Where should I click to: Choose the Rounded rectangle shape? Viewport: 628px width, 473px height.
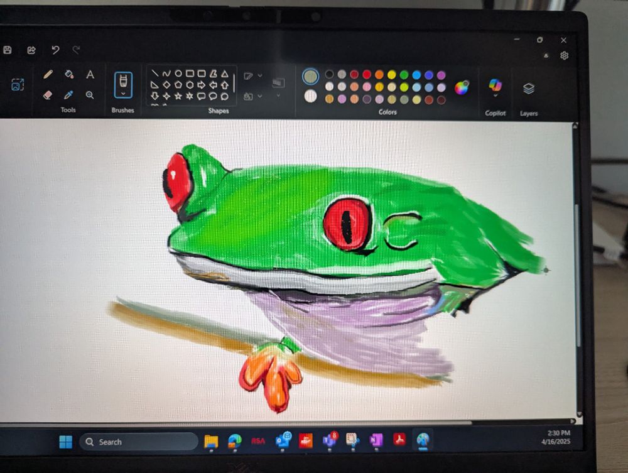[202, 73]
